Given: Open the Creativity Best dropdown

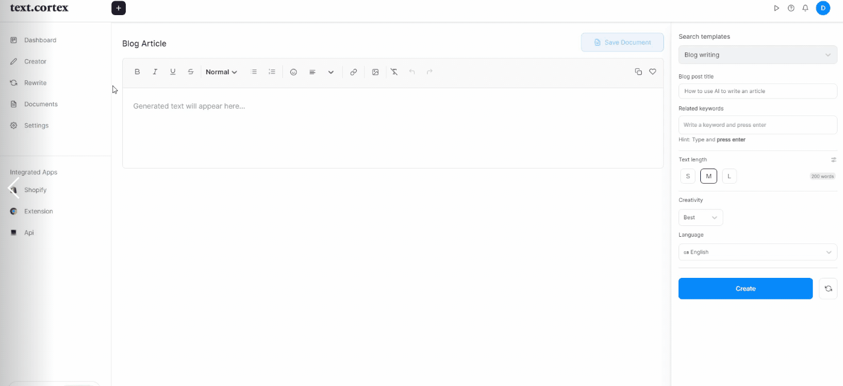Looking at the screenshot, I should pos(701,217).
